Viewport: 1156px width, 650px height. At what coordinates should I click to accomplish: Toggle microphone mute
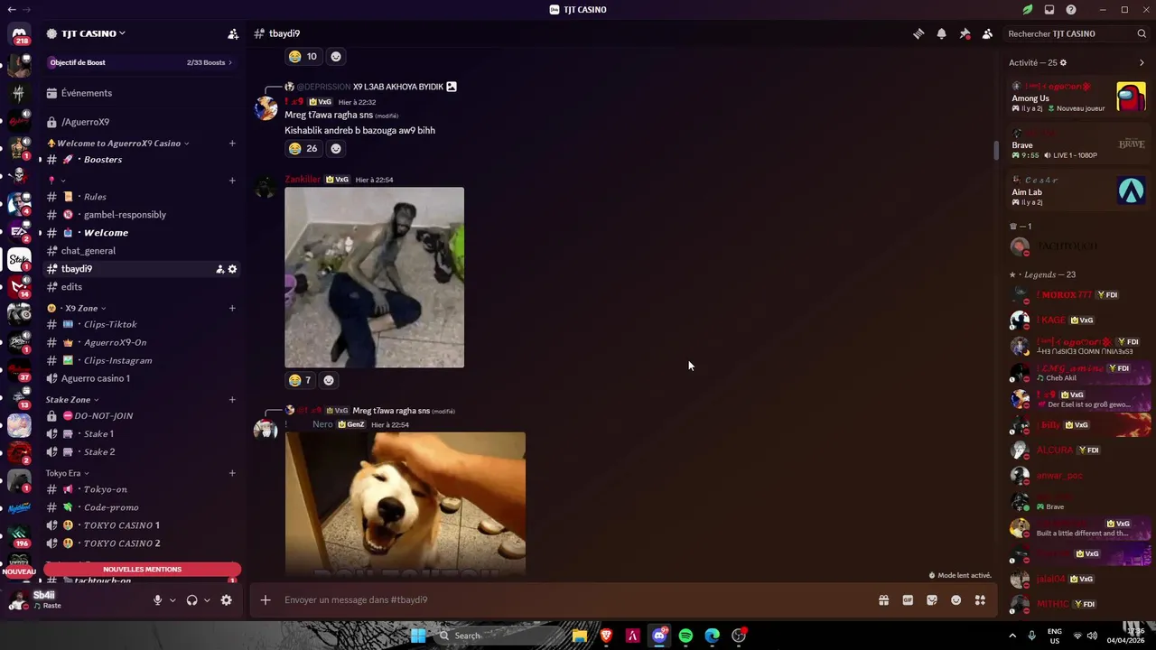click(x=157, y=600)
